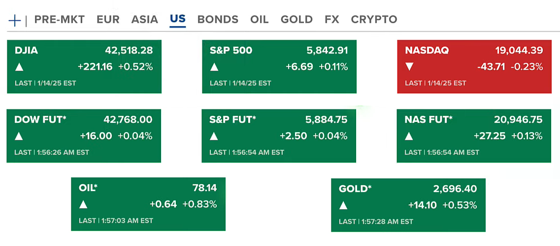The image size is (560, 246).
Task: Click the S&P 500 price 5,842.91
Action: click(x=327, y=50)
